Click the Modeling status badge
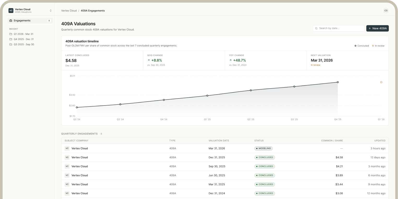This screenshot has width=398, height=199. point(264,148)
